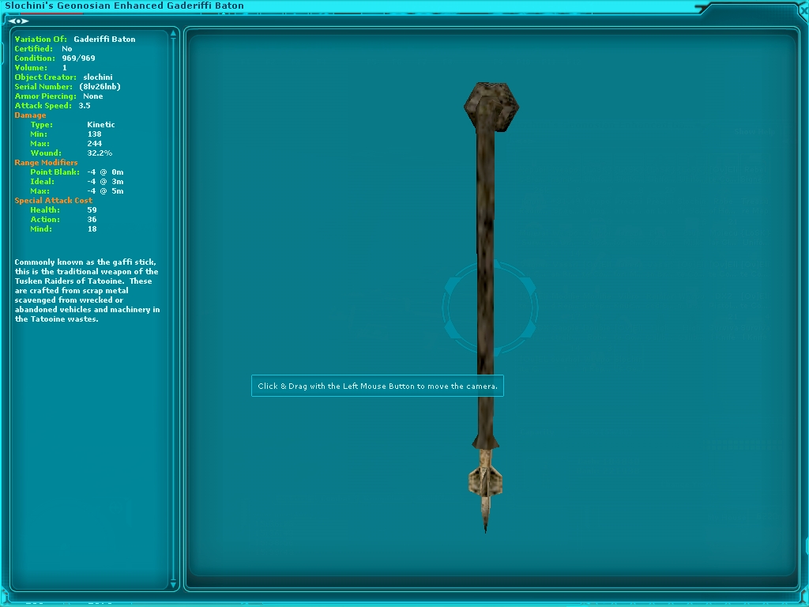Click the 'Certified: No' row
This screenshot has height=607, width=809.
pyautogui.click(x=43, y=48)
